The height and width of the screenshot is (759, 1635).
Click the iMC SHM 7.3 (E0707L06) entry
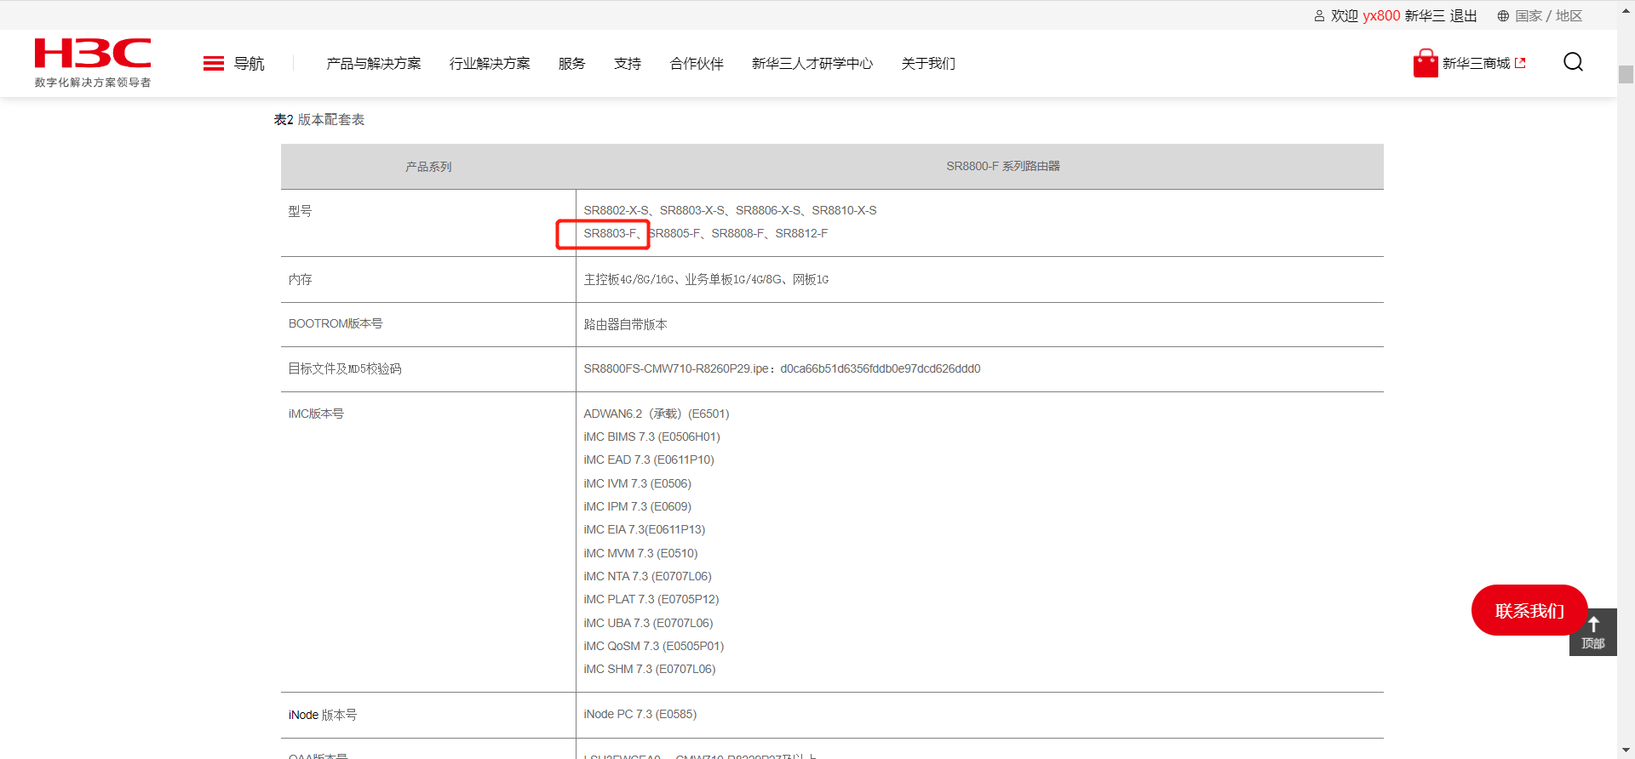[650, 669]
